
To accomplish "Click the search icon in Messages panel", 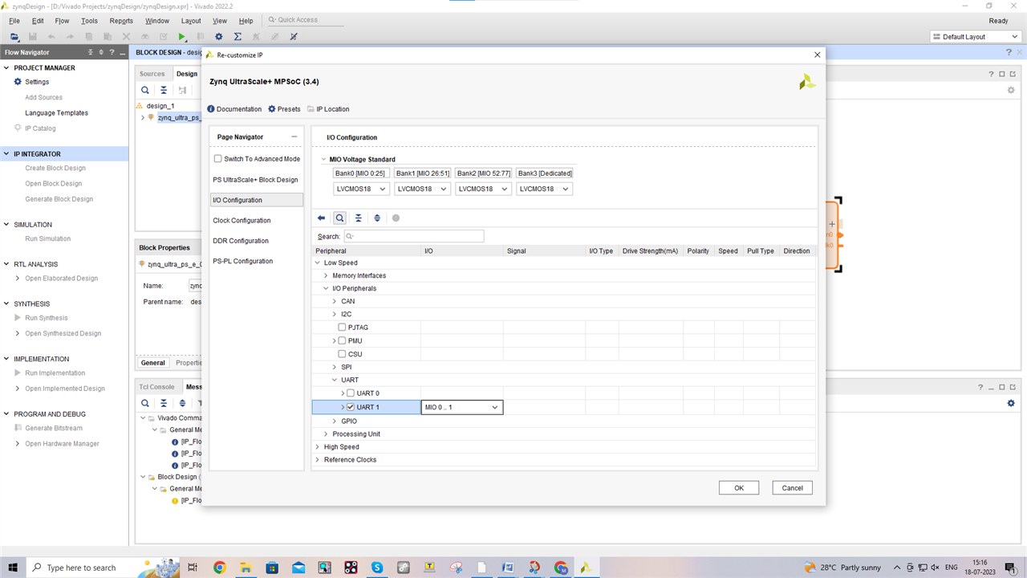I will pos(145,403).
